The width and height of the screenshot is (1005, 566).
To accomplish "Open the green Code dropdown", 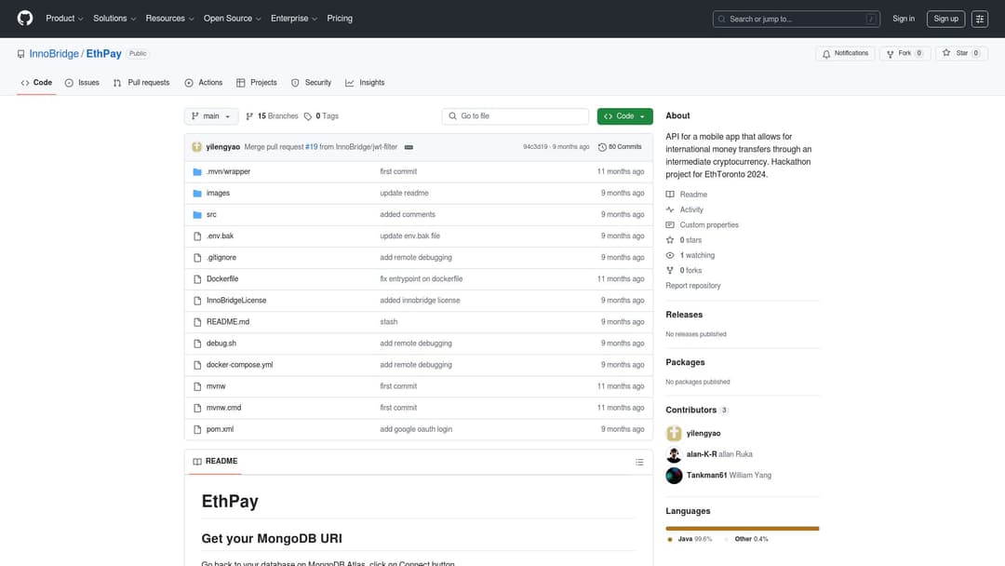I will click(625, 116).
